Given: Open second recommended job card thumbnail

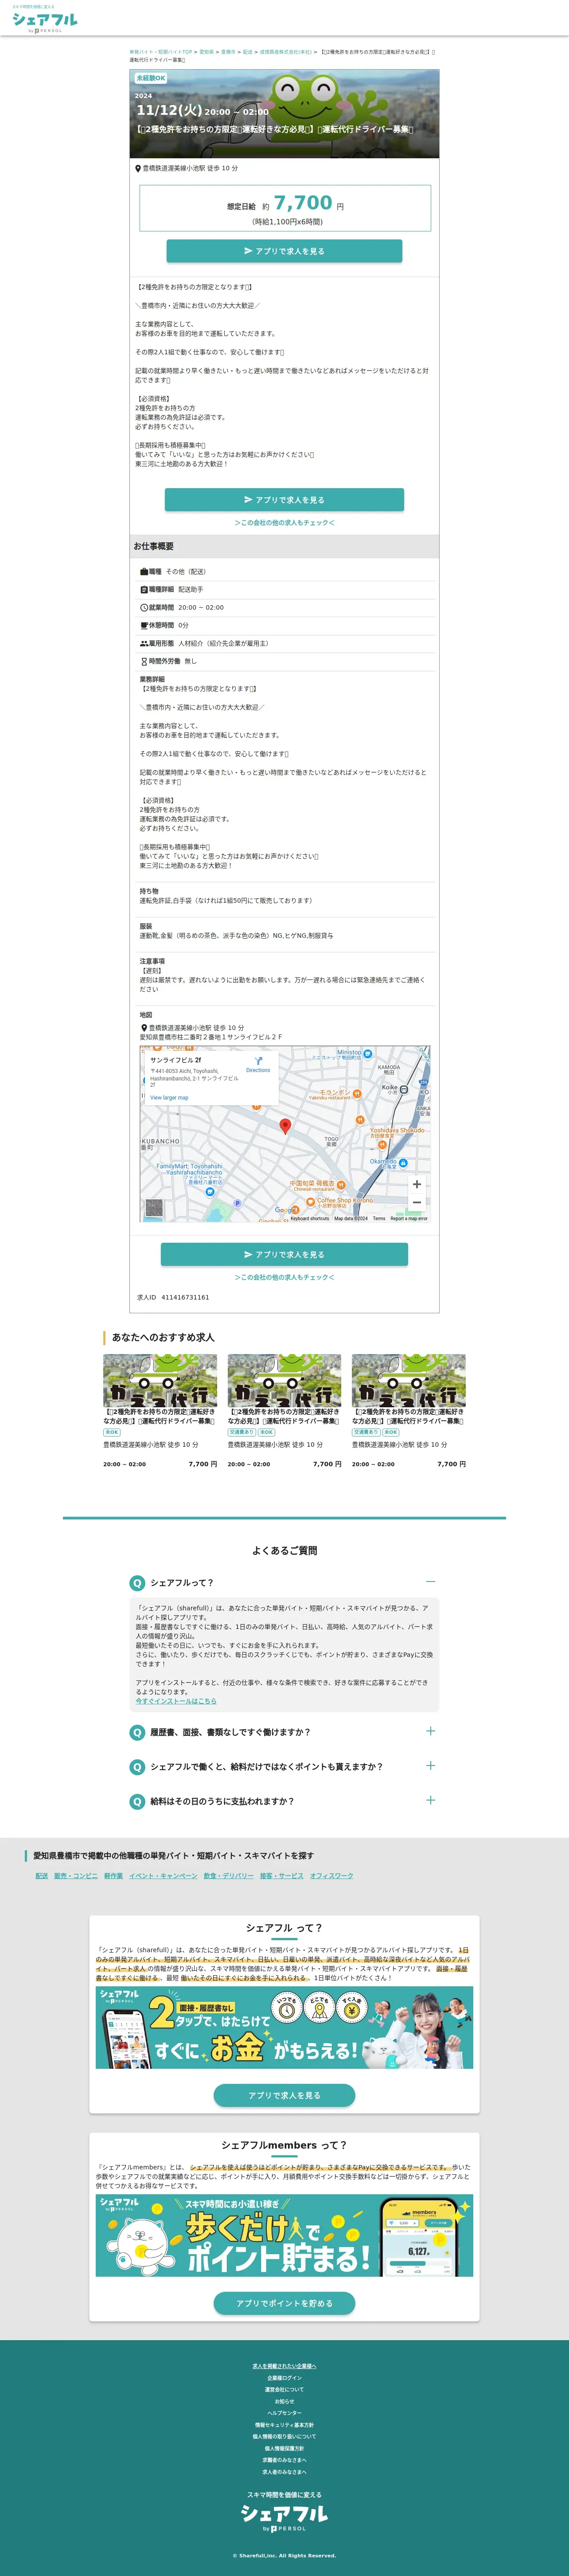Looking at the screenshot, I should click(x=284, y=1381).
